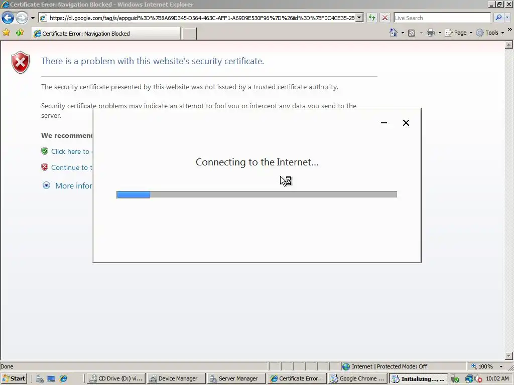
Task: Open the Tools menu
Action: (490, 33)
